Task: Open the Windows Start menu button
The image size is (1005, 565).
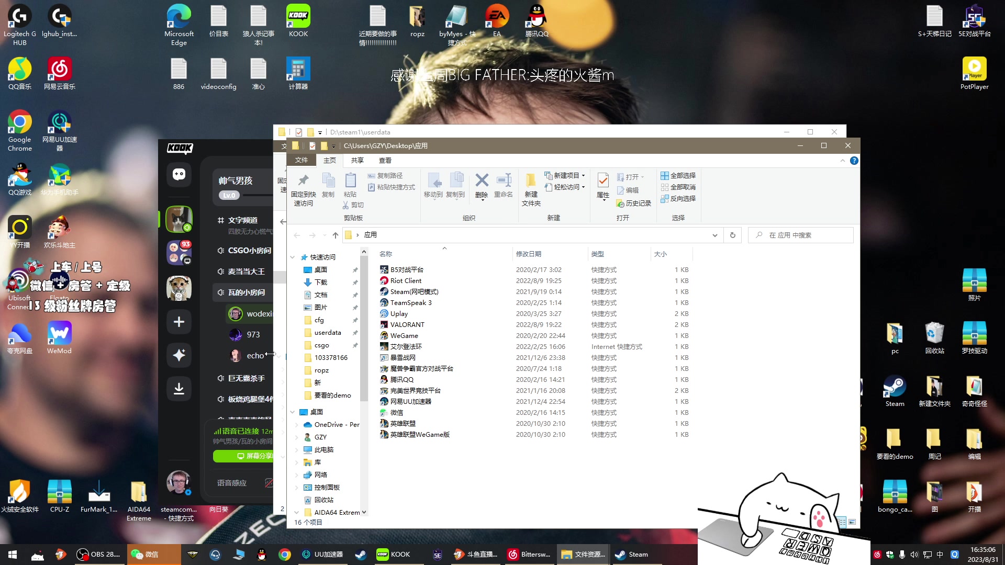Action: (13, 555)
